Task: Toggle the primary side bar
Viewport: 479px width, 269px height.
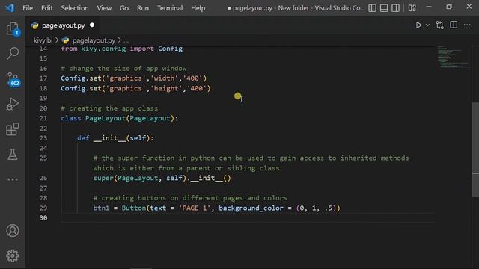Action: tap(372, 8)
